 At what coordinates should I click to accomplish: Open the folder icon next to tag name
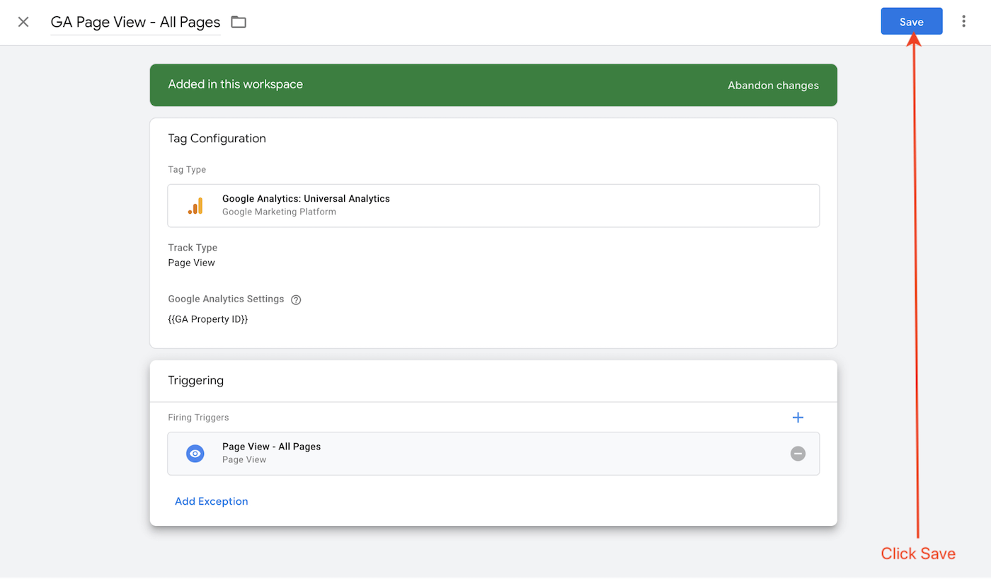[x=239, y=22]
